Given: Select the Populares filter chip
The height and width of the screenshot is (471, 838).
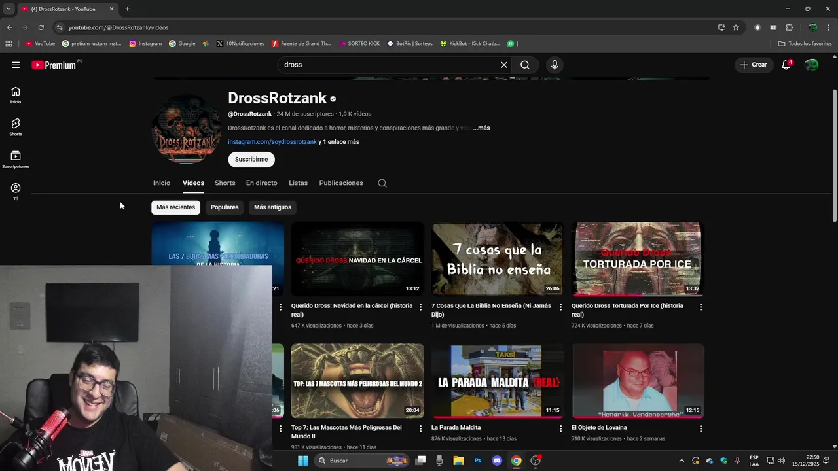Looking at the screenshot, I should tap(225, 207).
